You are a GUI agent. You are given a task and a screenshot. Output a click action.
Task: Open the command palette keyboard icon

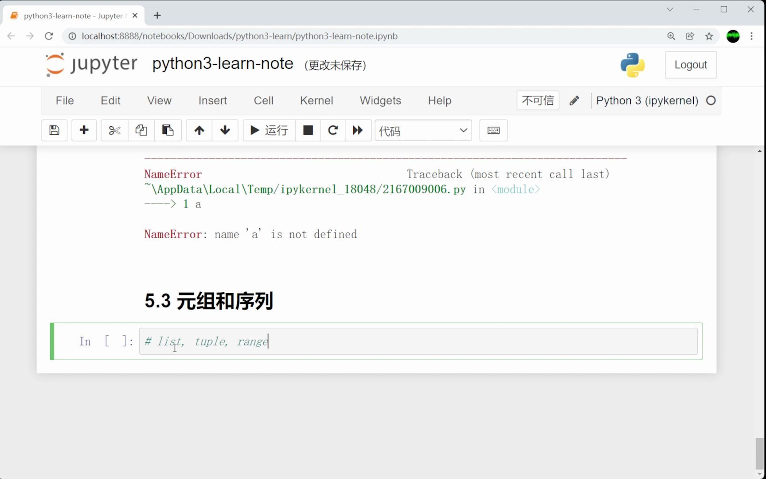[x=493, y=130]
